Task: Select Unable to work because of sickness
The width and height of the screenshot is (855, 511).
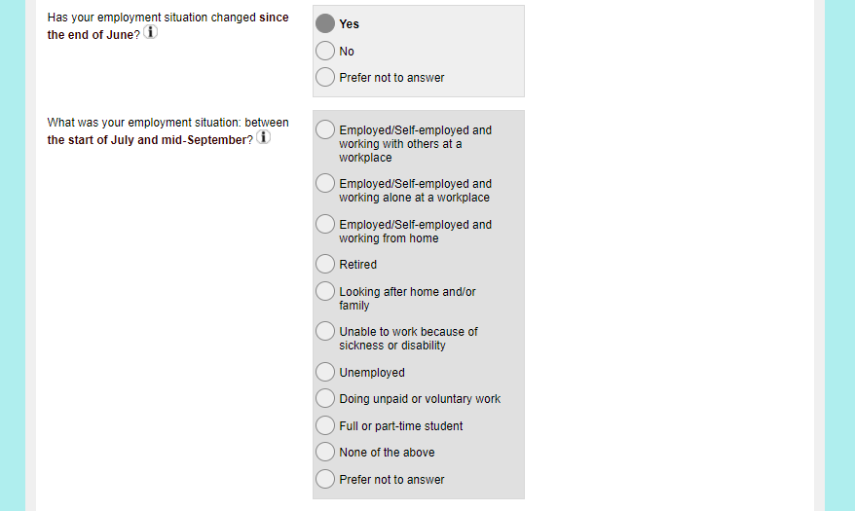Action: tap(325, 332)
